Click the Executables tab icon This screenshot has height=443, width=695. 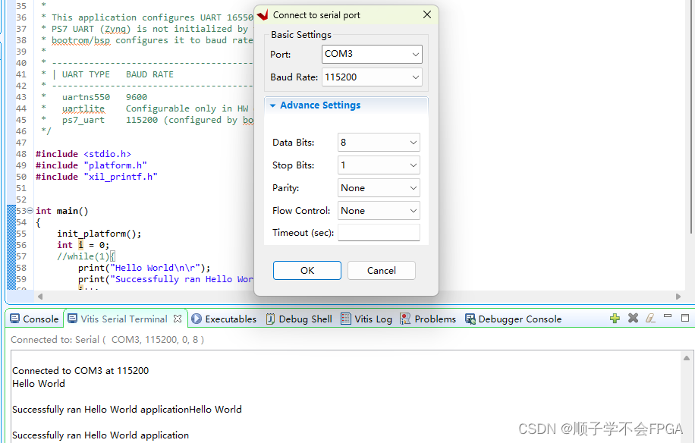(x=197, y=319)
